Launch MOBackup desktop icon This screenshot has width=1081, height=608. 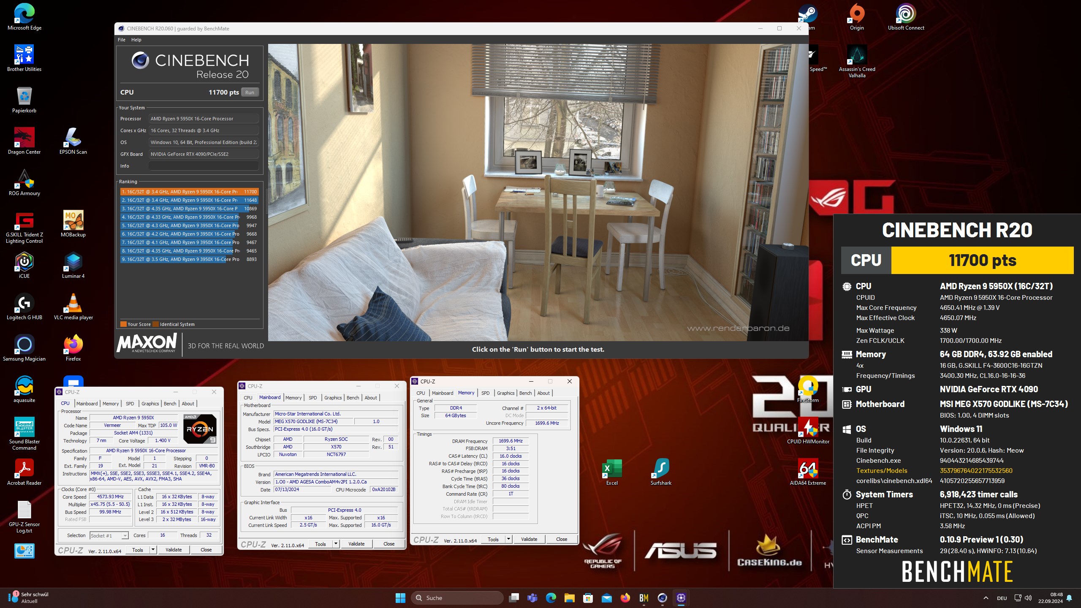(73, 224)
